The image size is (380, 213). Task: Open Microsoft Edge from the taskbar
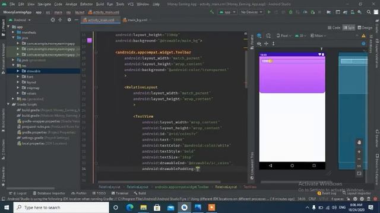pyautogui.click(x=129, y=208)
